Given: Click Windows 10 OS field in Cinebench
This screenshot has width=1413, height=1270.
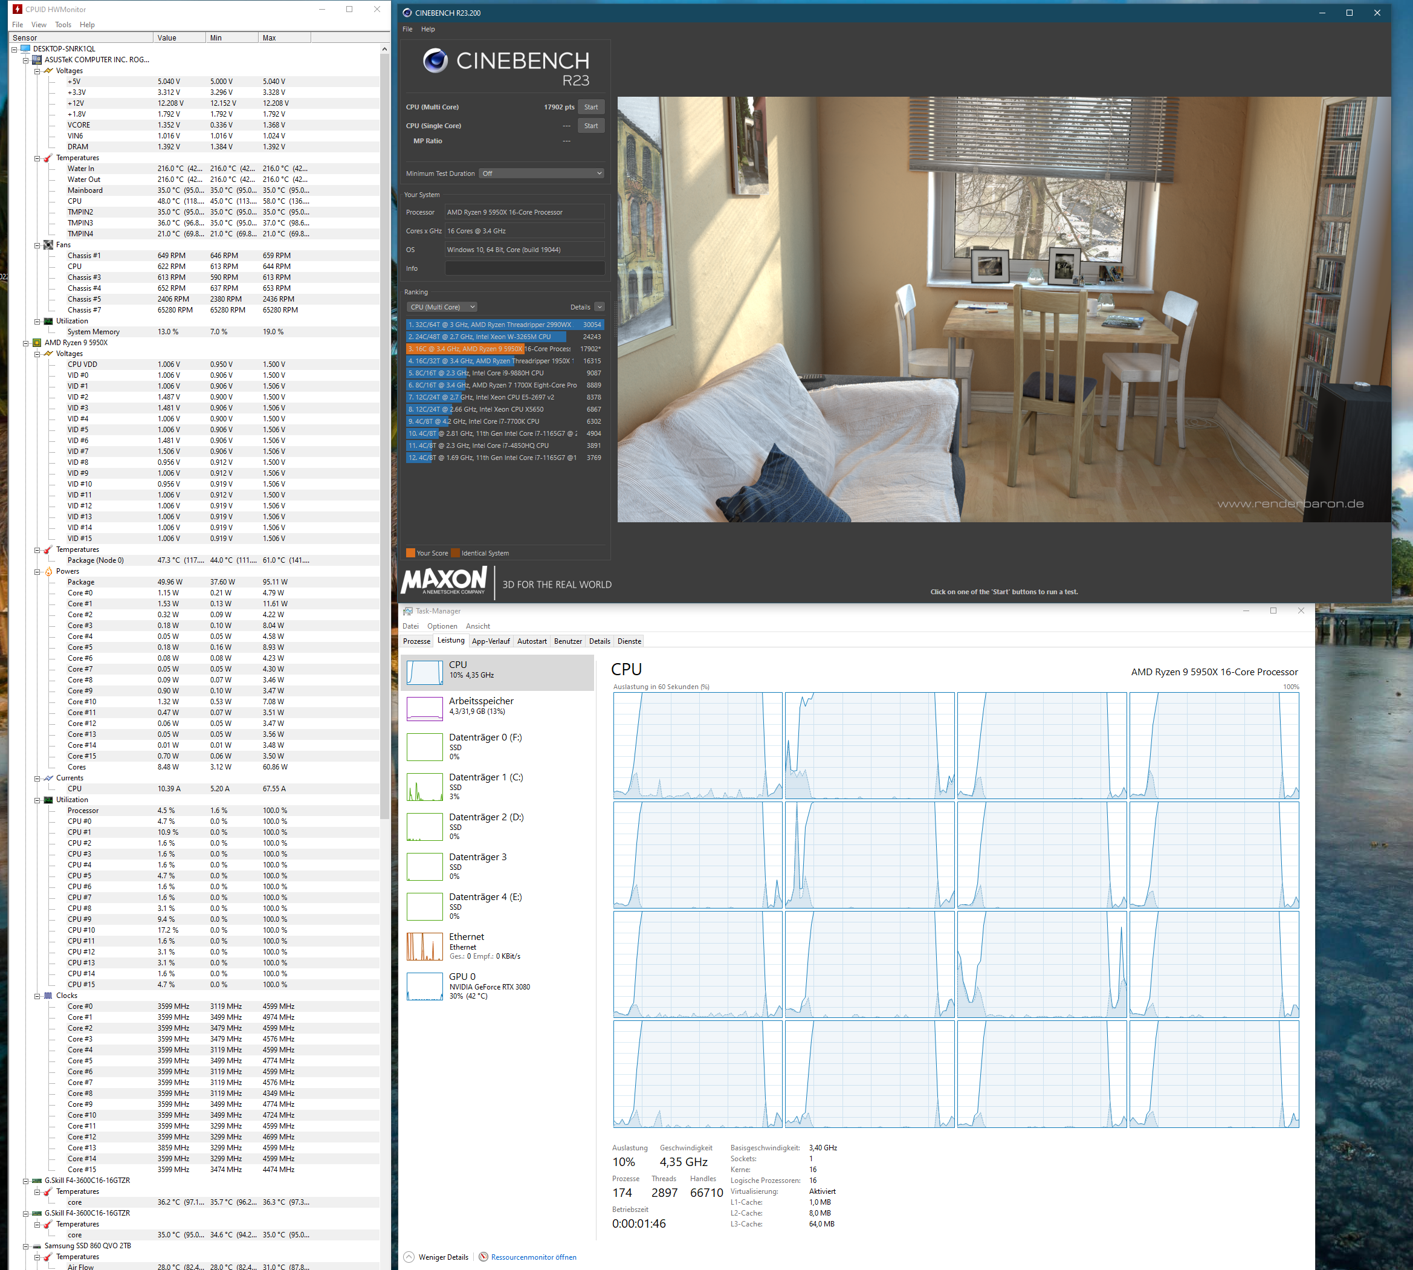Looking at the screenshot, I should click(525, 249).
